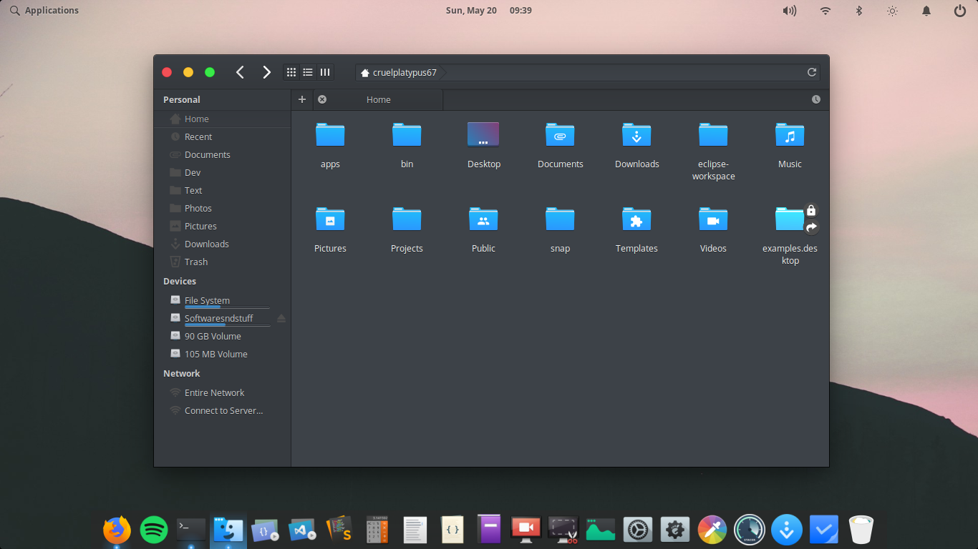
Task: Open the eclipse-workspace folder
Action: click(x=713, y=134)
